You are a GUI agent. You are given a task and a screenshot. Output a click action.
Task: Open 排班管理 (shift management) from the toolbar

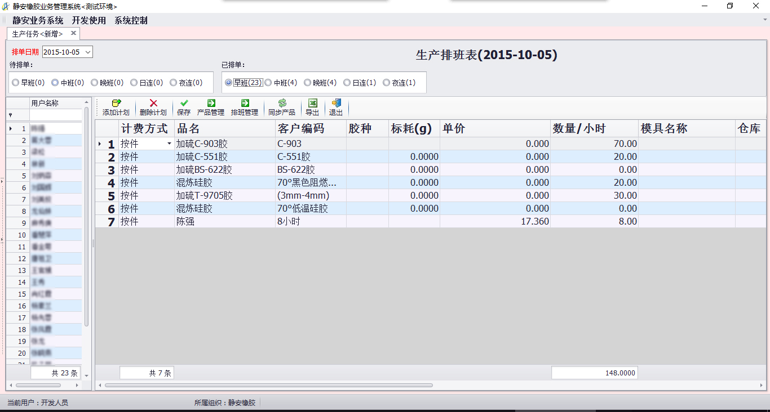tap(244, 107)
